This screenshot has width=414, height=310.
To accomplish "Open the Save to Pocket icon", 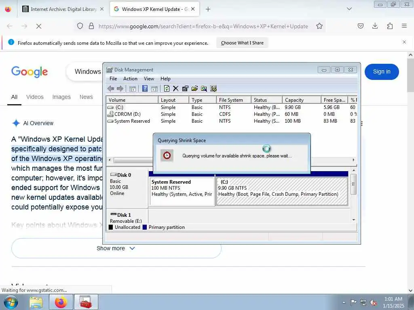I will [x=360, y=26].
